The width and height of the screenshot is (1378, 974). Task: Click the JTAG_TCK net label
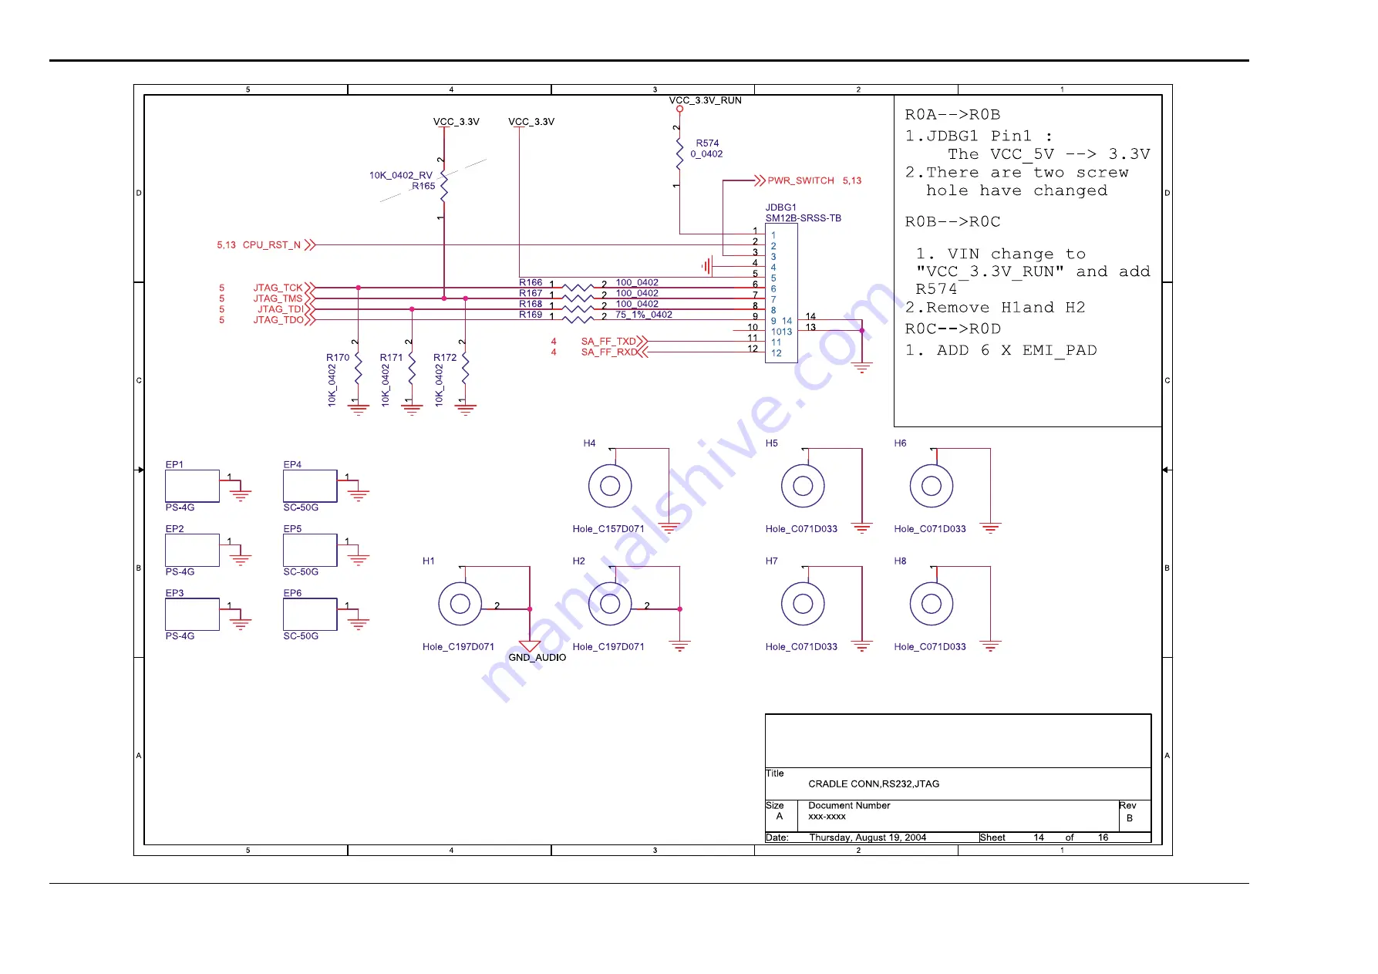(x=278, y=288)
